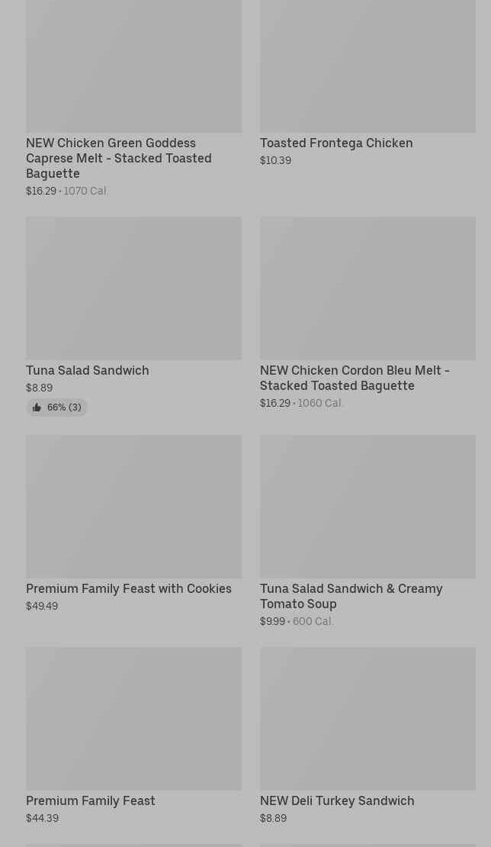
Task: Open the Chicken Green Goddess Caprese Melt title
Action: (119, 158)
